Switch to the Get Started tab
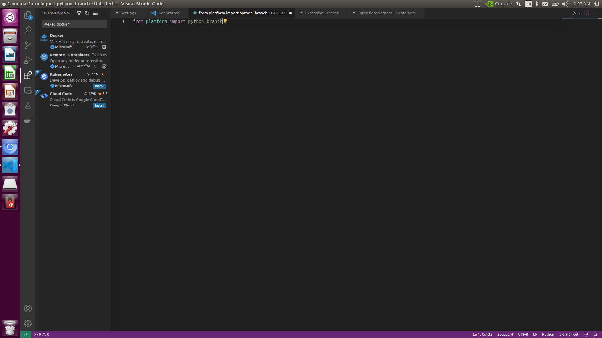This screenshot has width=602, height=338. [169, 13]
